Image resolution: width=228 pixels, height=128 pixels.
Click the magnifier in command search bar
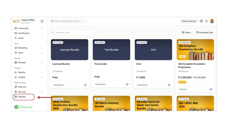pos(52,21)
